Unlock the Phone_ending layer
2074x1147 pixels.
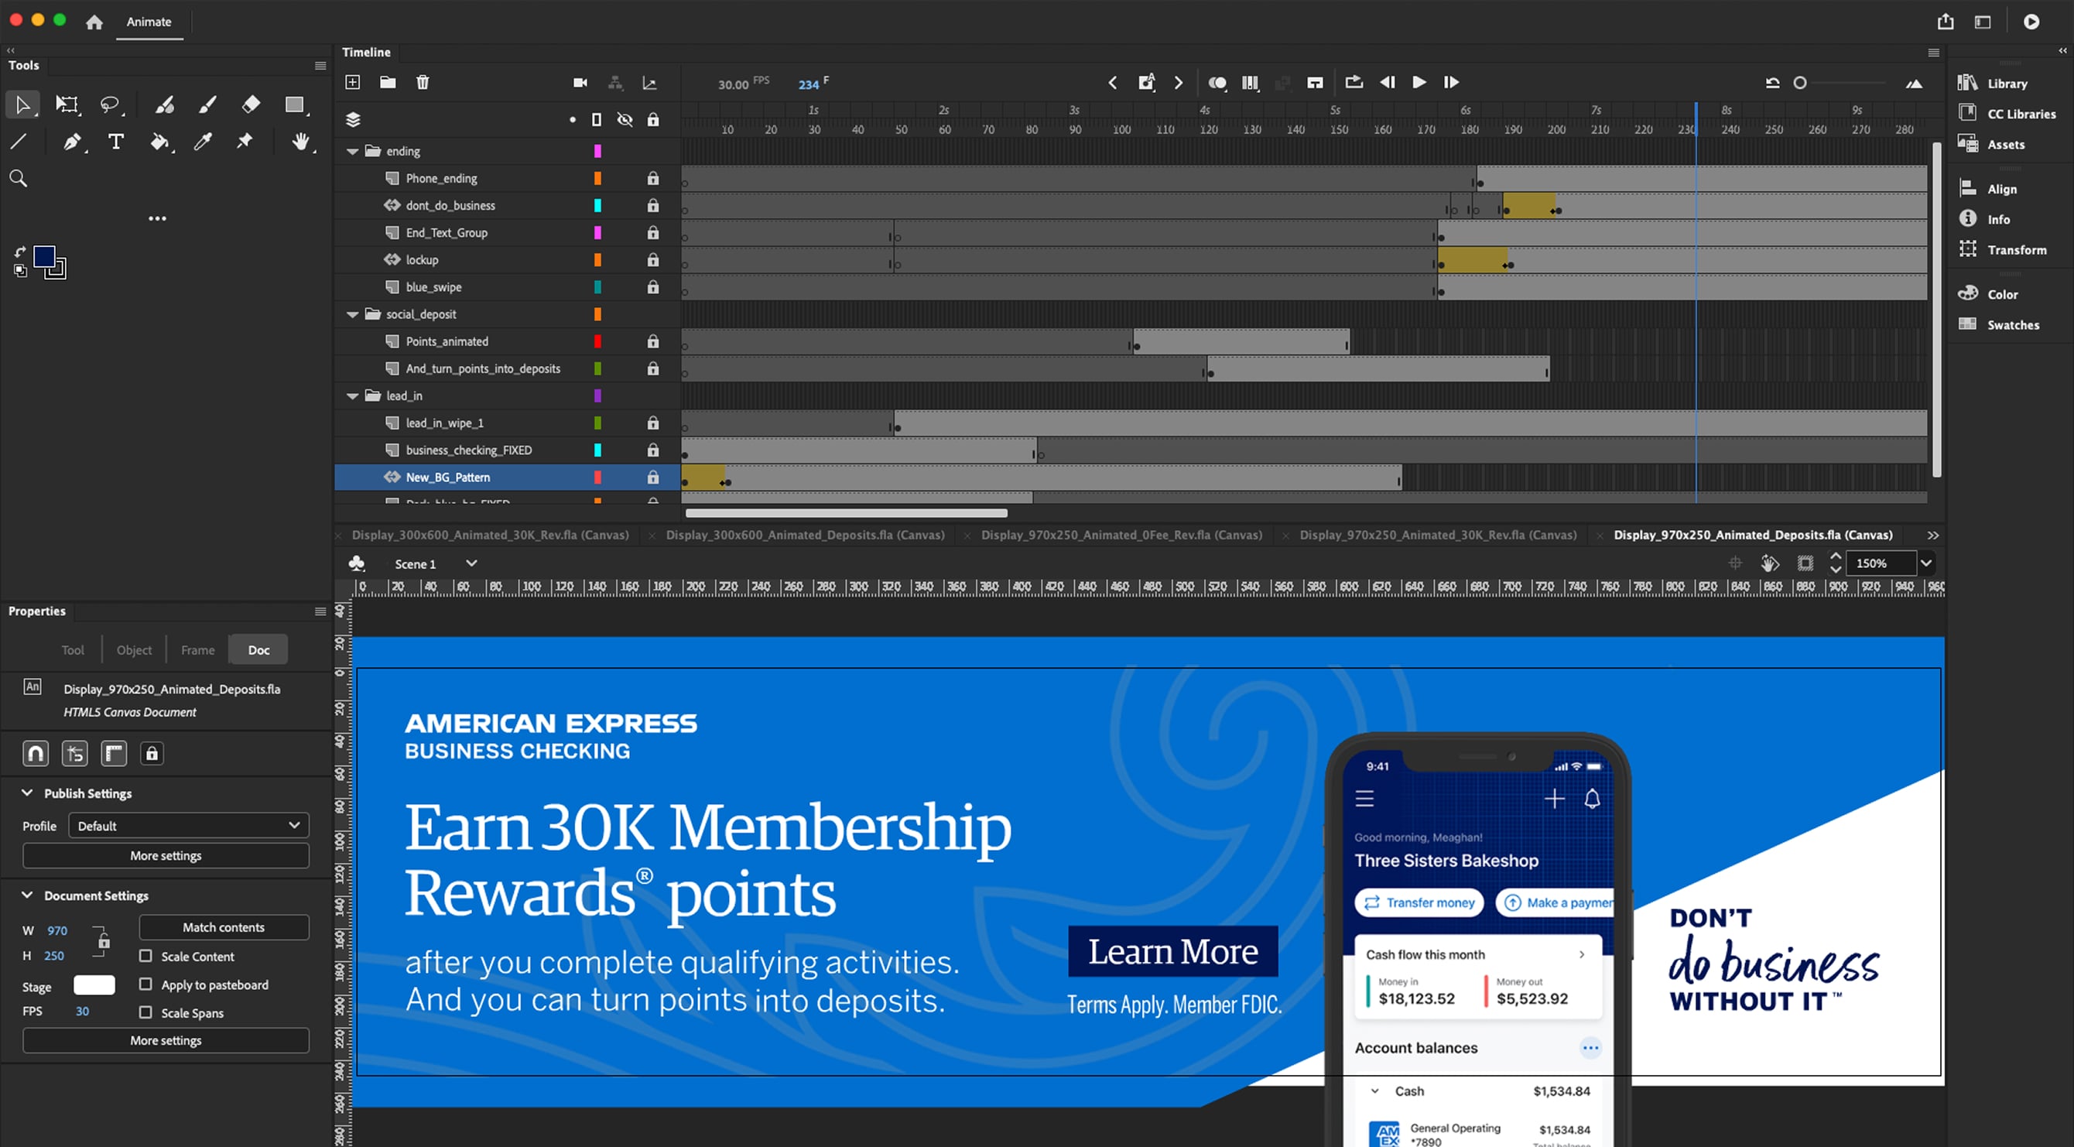[x=653, y=178]
